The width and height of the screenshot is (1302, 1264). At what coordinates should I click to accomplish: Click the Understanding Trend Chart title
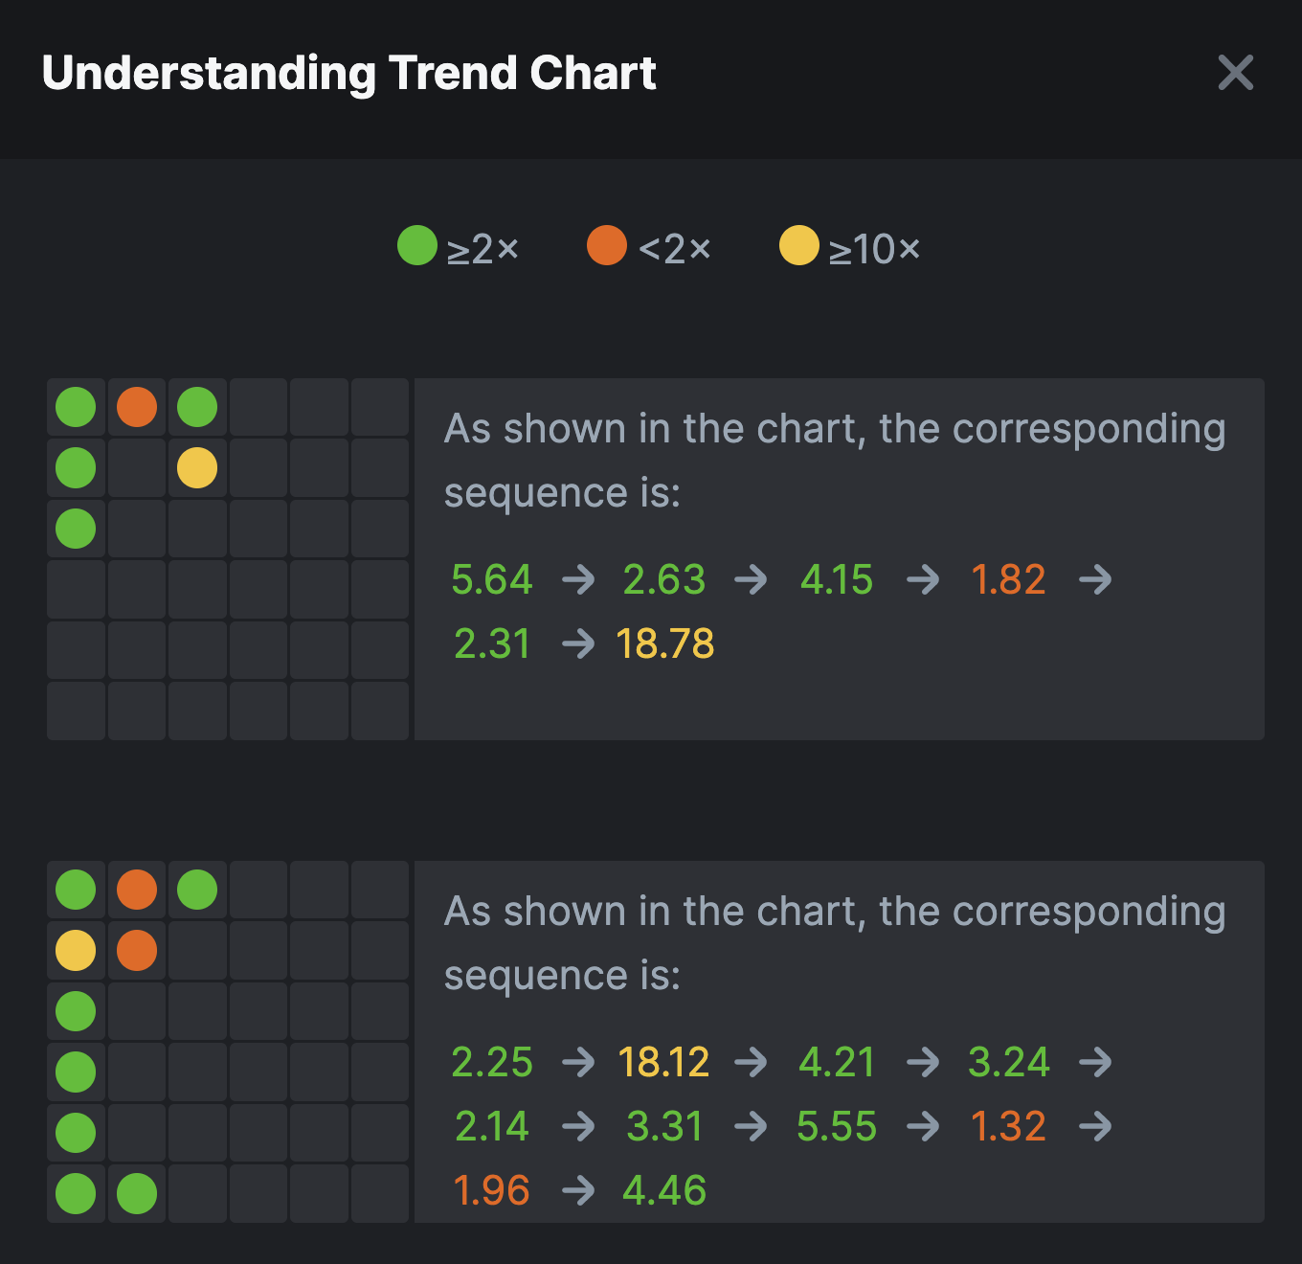coord(348,74)
